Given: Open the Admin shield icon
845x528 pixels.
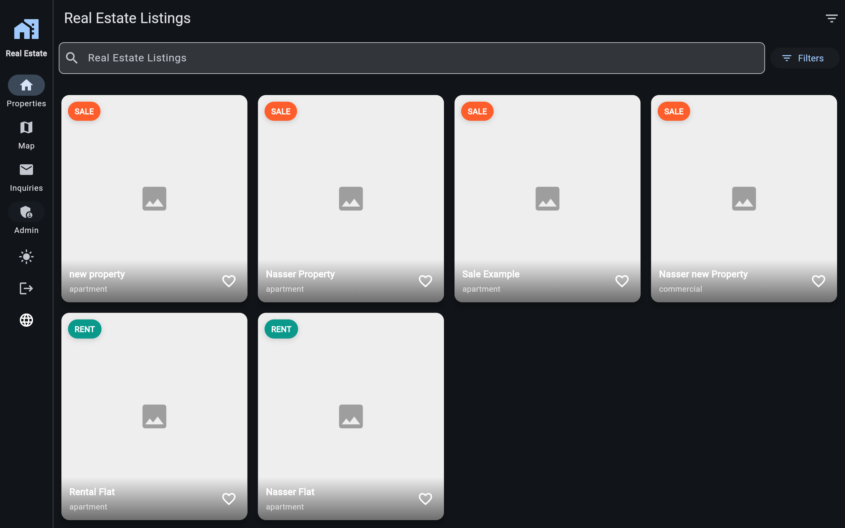Looking at the screenshot, I should tap(26, 212).
